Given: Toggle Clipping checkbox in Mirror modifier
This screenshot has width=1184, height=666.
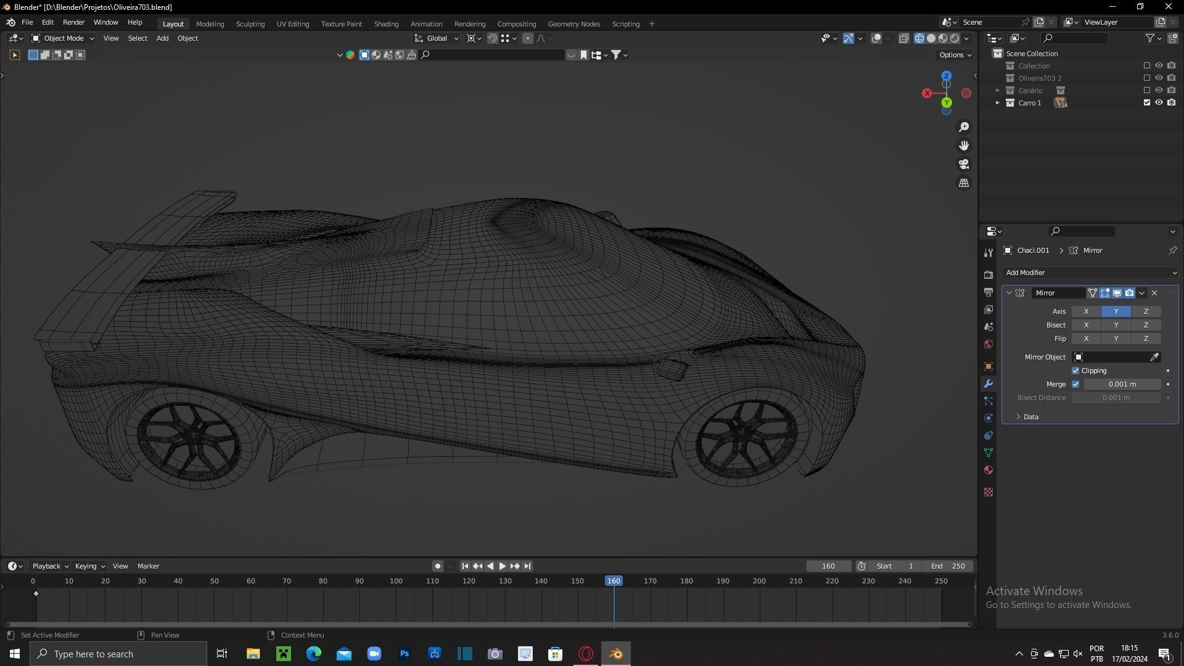Looking at the screenshot, I should pos(1075,371).
